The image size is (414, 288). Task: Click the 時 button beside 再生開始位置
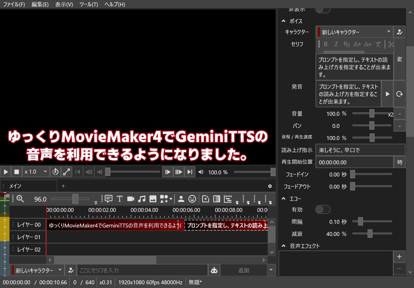pyautogui.click(x=399, y=162)
